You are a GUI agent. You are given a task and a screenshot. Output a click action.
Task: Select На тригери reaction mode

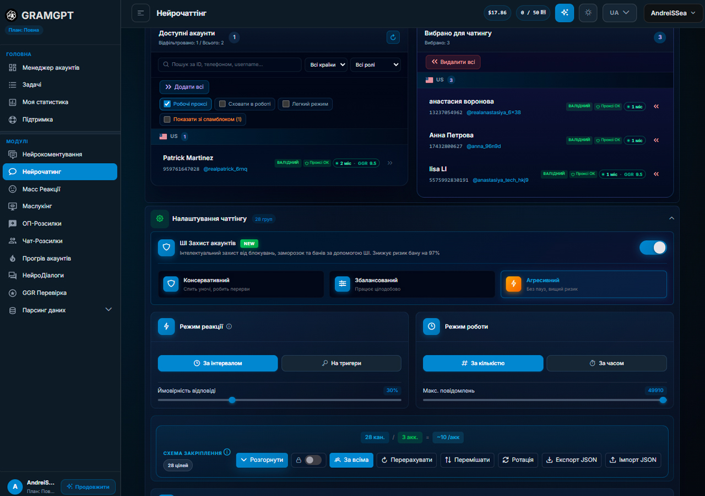[341, 363]
